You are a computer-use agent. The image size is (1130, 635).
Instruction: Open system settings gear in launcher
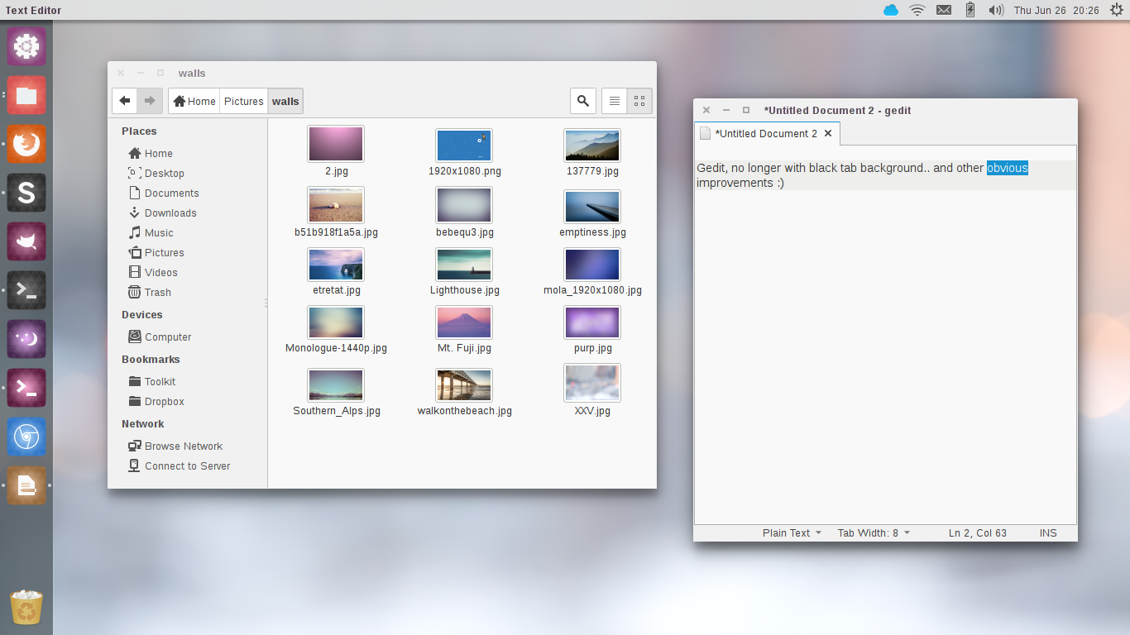coord(26,46)
